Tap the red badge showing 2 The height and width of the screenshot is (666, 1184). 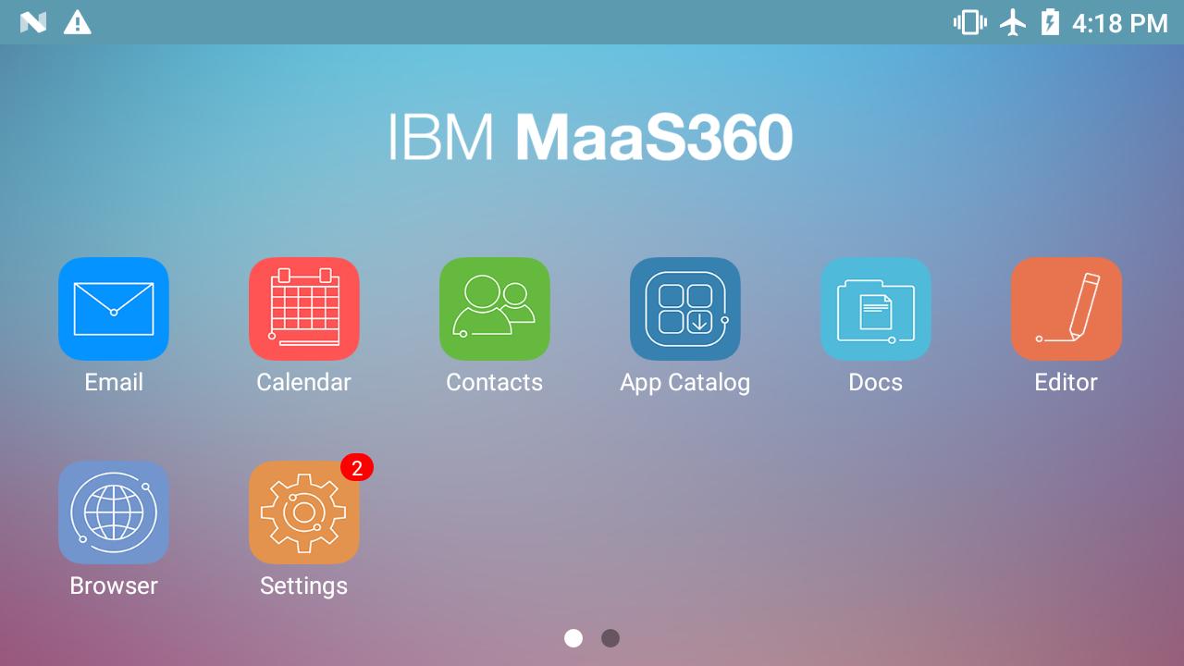coord(357,467)
